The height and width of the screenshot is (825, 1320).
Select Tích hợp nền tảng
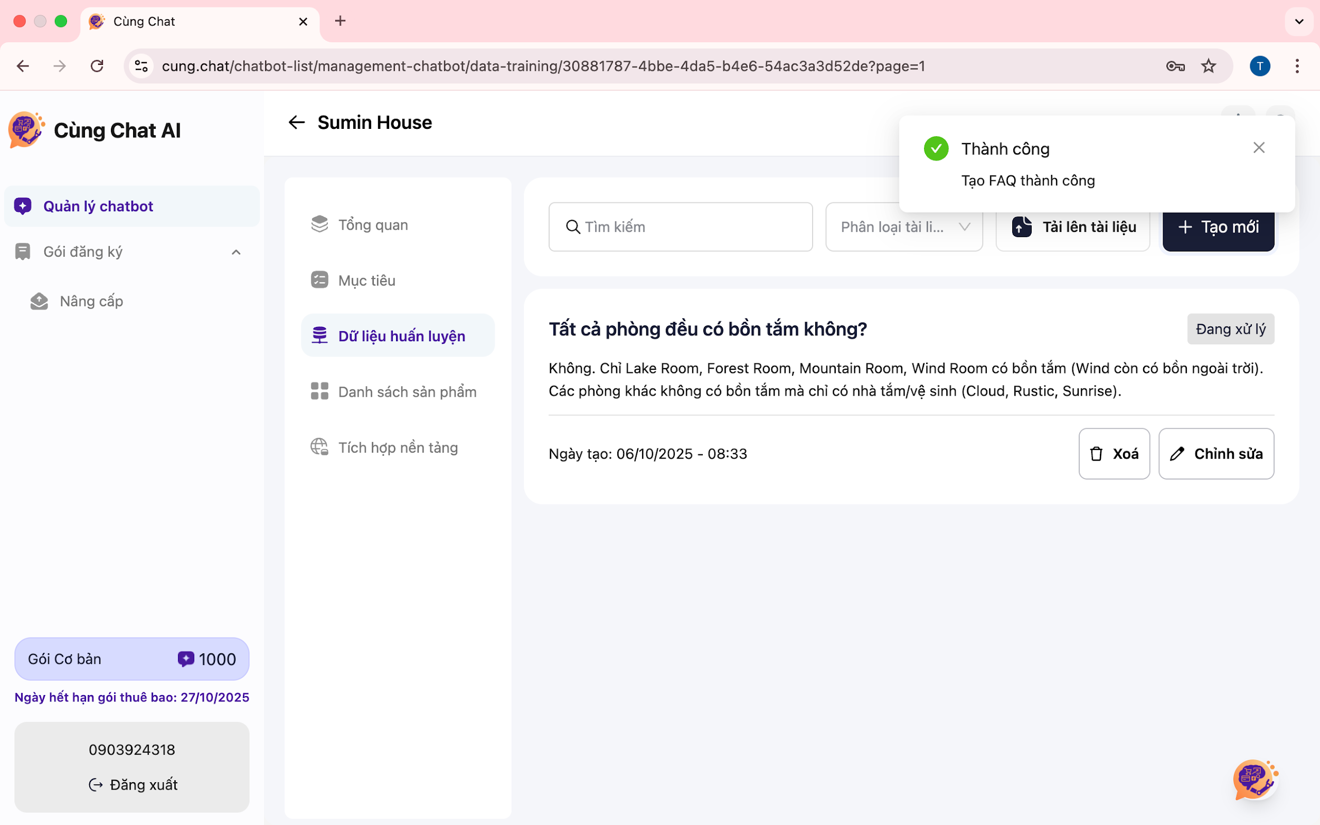click(398, 447)
